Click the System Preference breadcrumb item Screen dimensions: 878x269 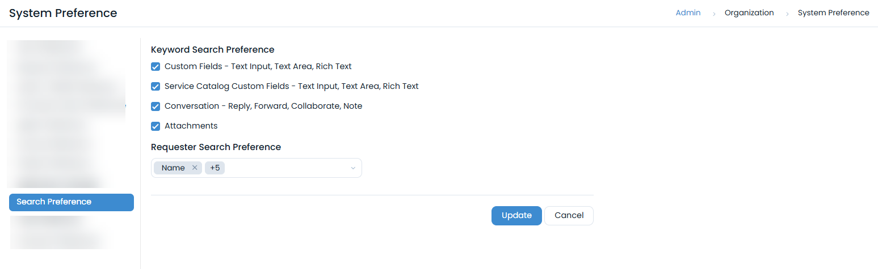833,13
